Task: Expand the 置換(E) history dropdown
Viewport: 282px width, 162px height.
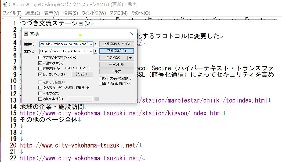Action: (91, 51)
